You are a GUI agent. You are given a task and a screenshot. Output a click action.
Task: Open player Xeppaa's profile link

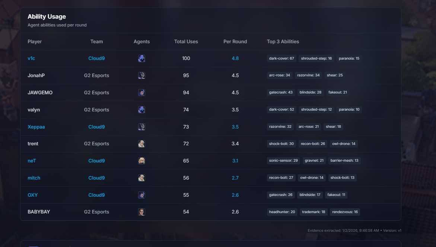(36, 127)
